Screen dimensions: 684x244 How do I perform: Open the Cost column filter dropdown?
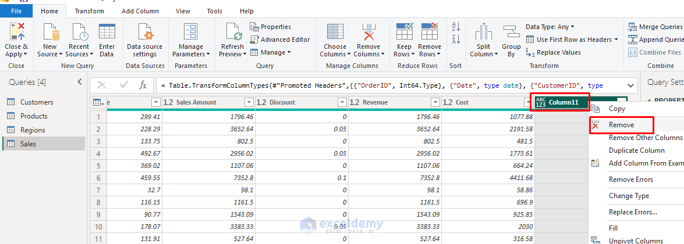tap(528, 102)
